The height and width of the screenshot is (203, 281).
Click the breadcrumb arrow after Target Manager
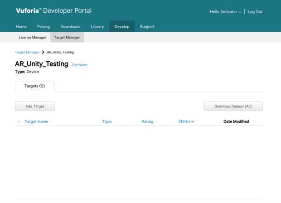point(43,52)
